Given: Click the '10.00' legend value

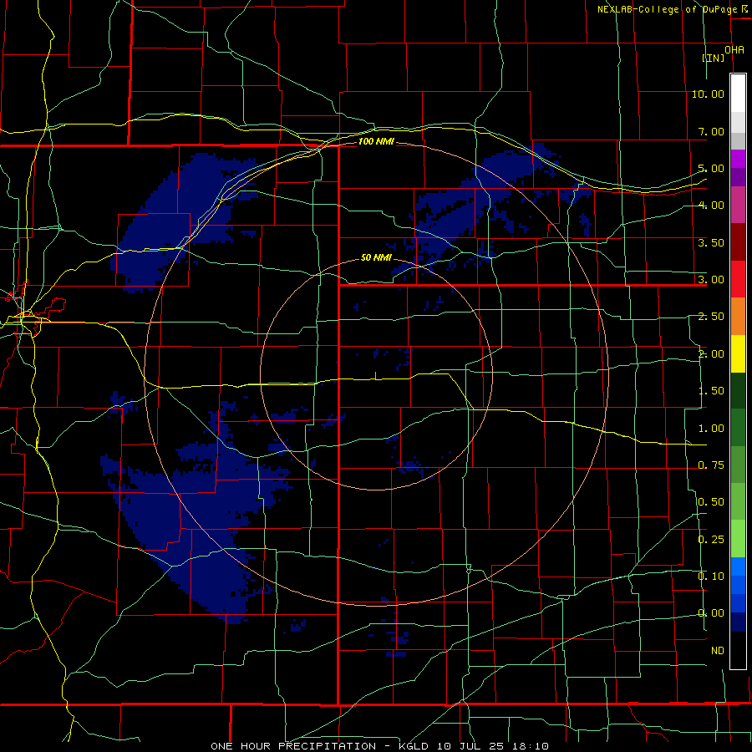Looking at the screenshot, I should 708,94.
